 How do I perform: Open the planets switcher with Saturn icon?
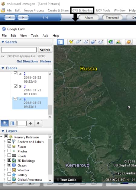coord(129,42)
